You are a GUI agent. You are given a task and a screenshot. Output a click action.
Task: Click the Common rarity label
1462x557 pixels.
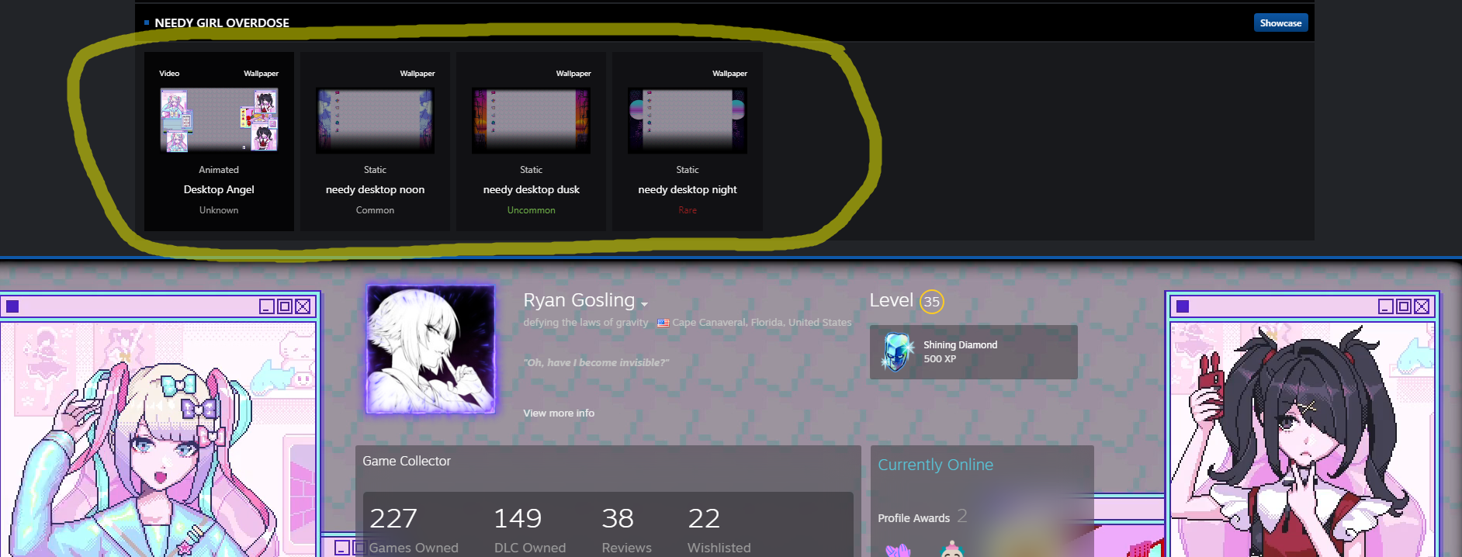pyautogui.click(x=375, y=210)
